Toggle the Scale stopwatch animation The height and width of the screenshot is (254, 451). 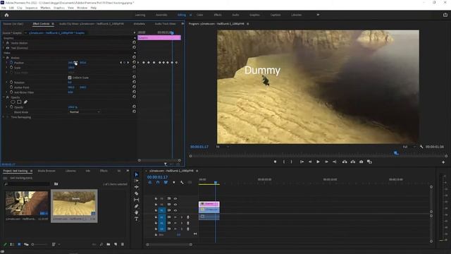tap(11, 68)
